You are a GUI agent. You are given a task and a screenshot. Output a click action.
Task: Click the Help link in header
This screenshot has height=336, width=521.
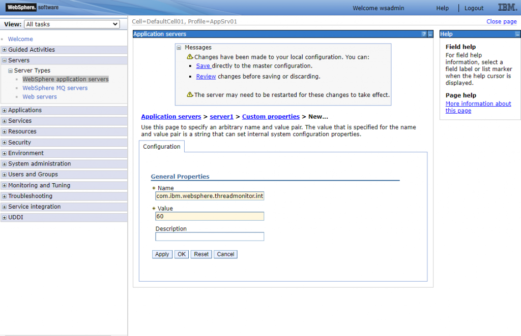[x=442, y=8]
